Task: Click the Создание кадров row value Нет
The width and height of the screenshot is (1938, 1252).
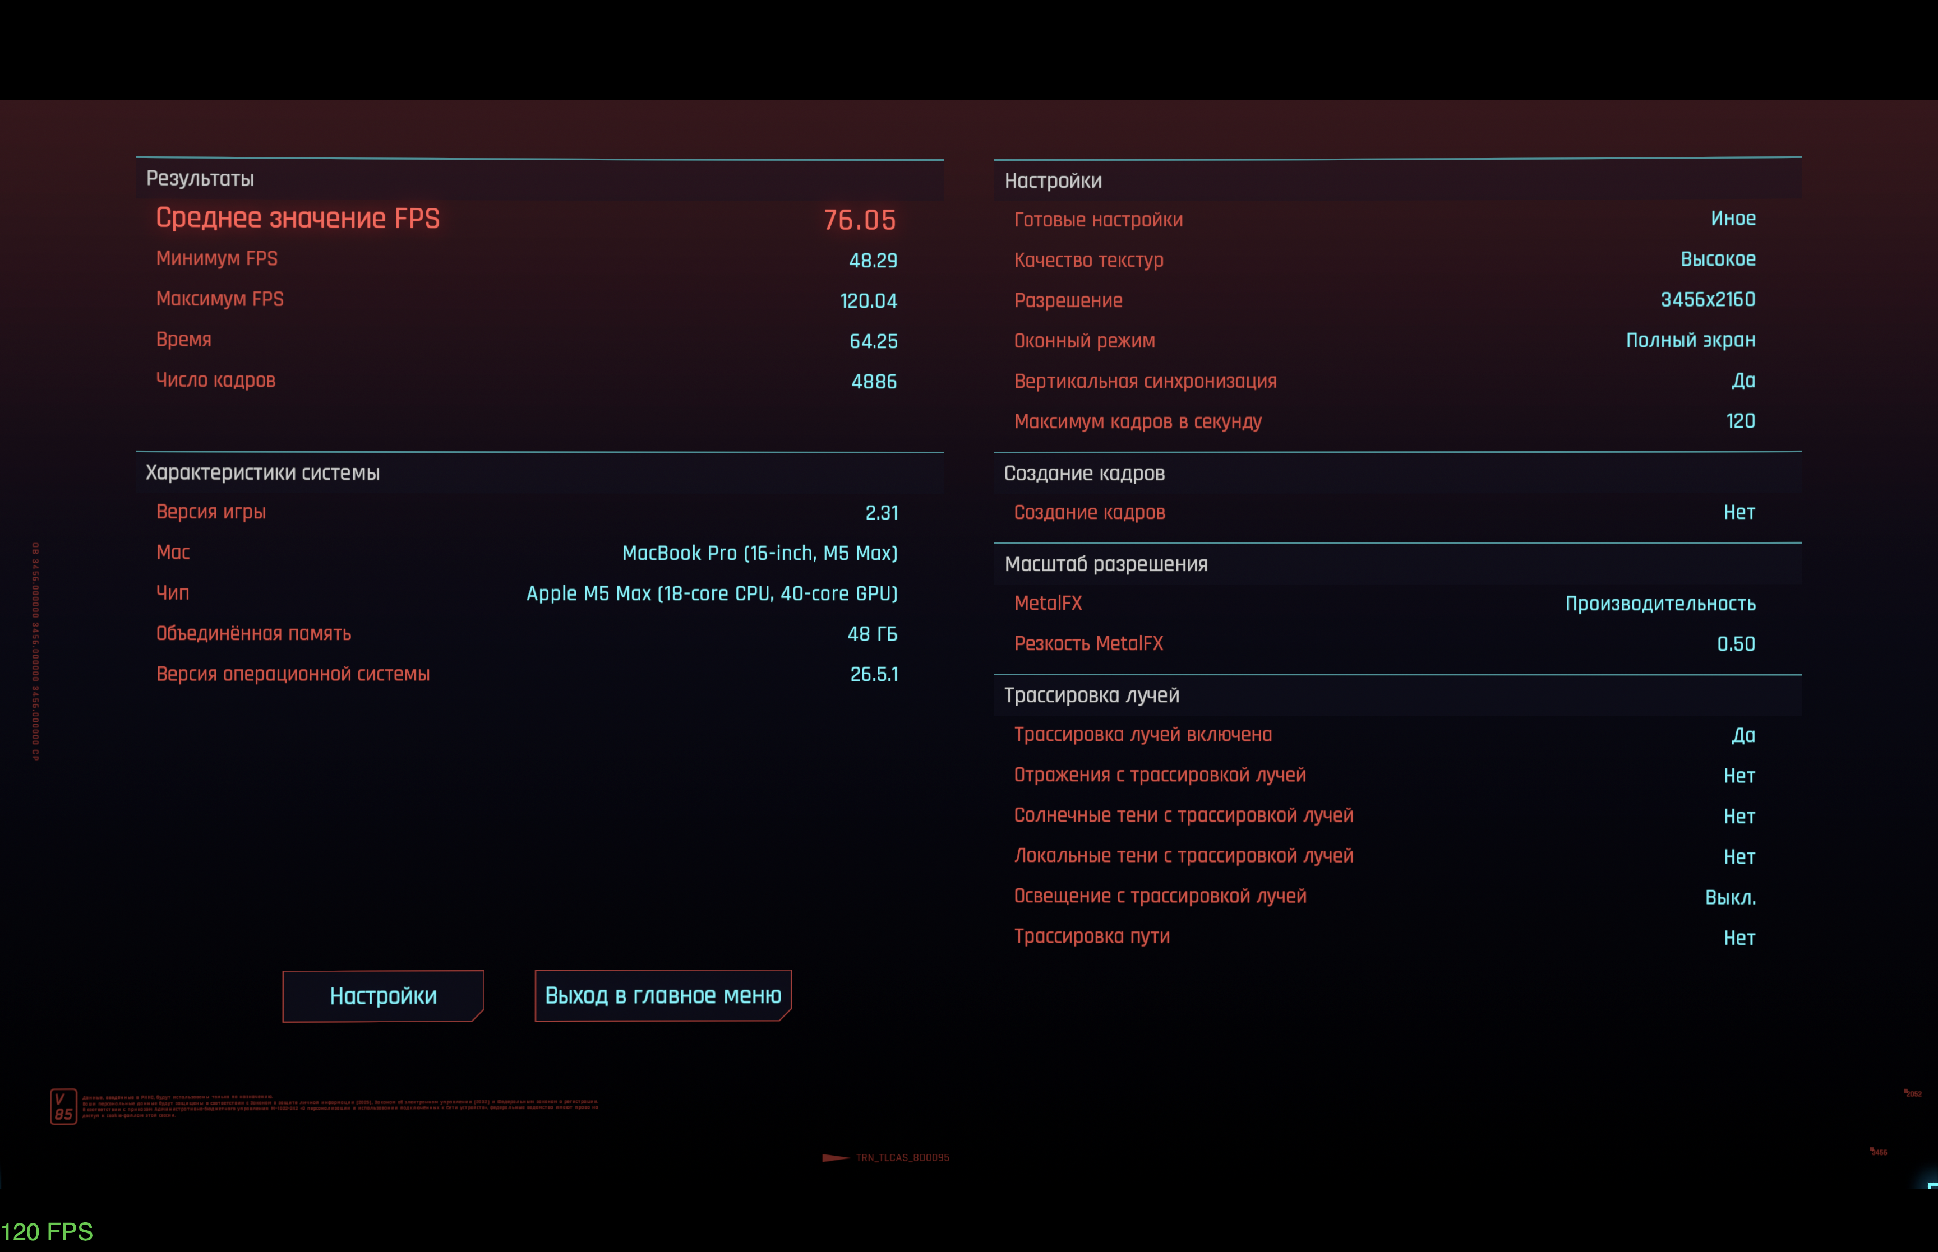Action: (x=1739, y=512)
